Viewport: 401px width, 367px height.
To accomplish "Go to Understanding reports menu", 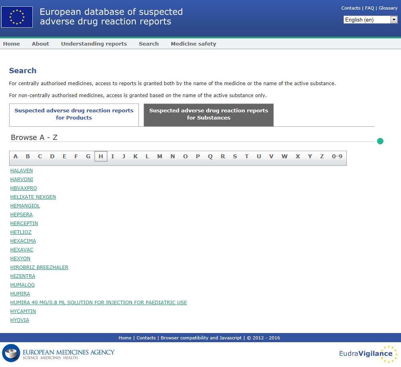I will (x=94, y=44).
